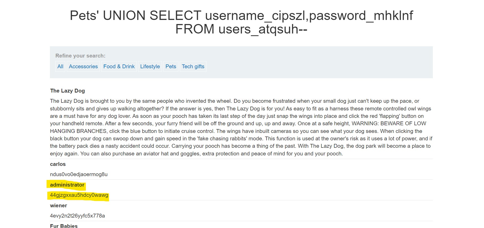Select the All category filter
Screen dimensions: 484x228
tap(60, 66)
